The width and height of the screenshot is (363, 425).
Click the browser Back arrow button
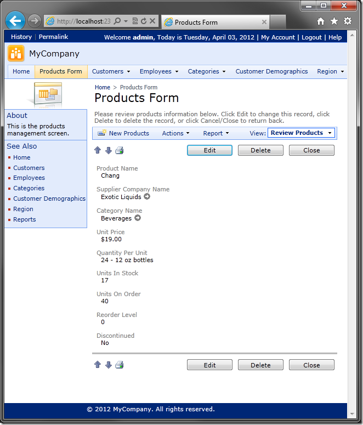(x=15, y=21)
